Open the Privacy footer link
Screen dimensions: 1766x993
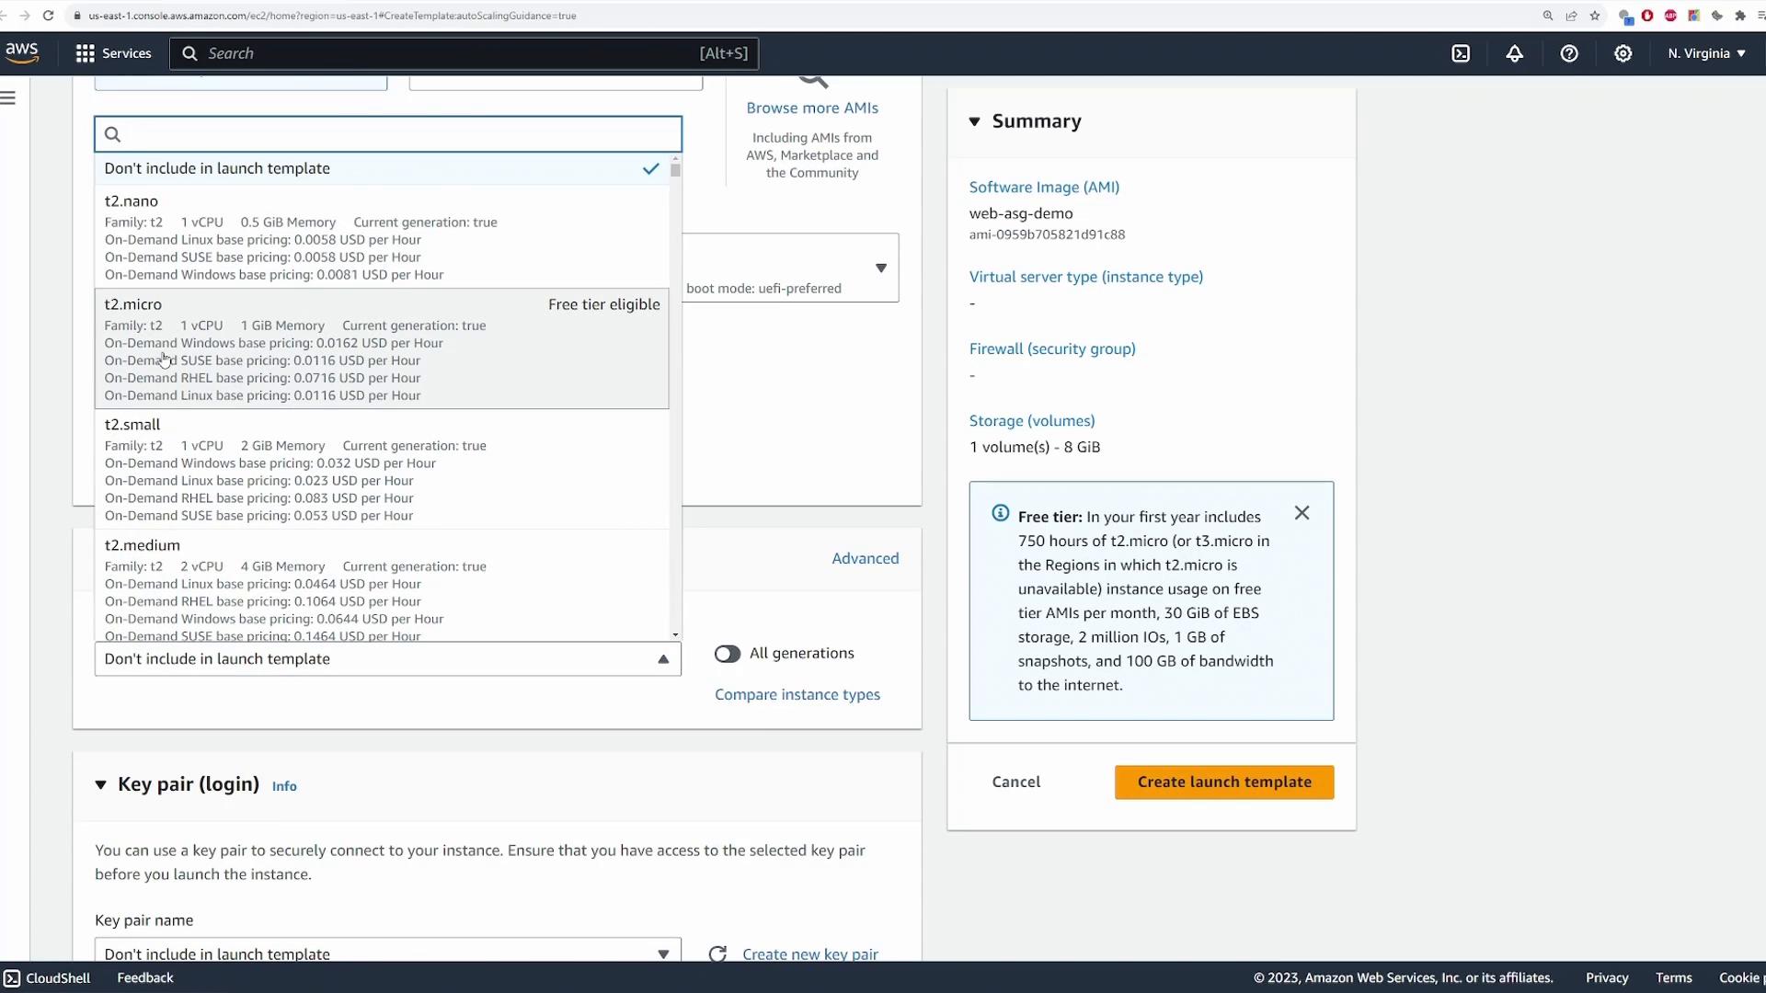tap(1607, 977)
